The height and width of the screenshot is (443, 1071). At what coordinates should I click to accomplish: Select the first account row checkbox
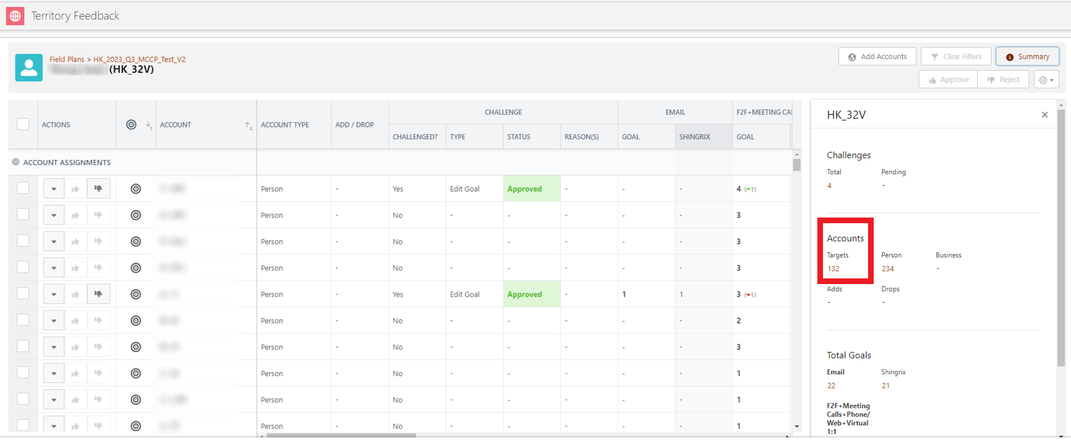click(x=23, y=188)
